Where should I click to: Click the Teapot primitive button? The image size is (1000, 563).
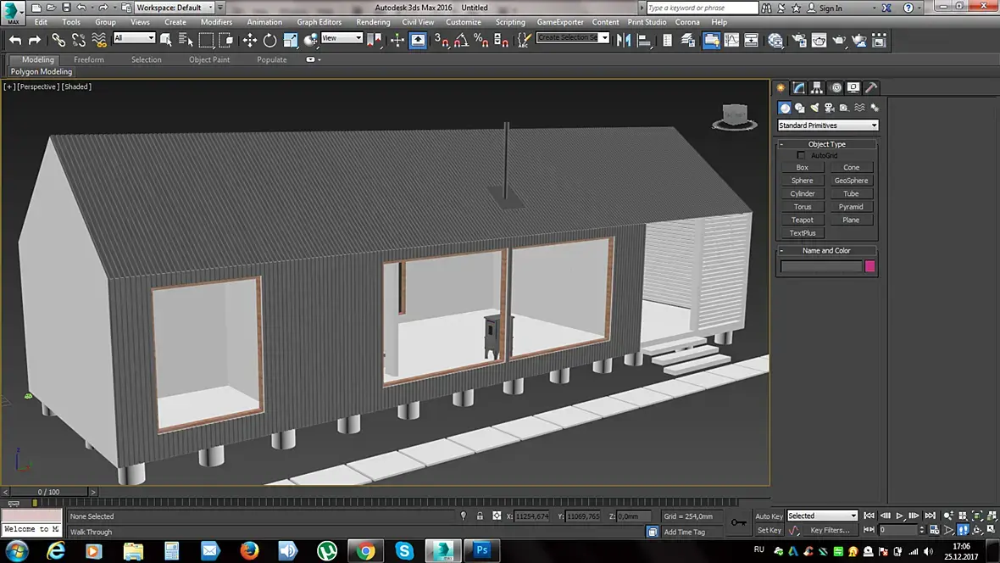click(x=802, y=220)
